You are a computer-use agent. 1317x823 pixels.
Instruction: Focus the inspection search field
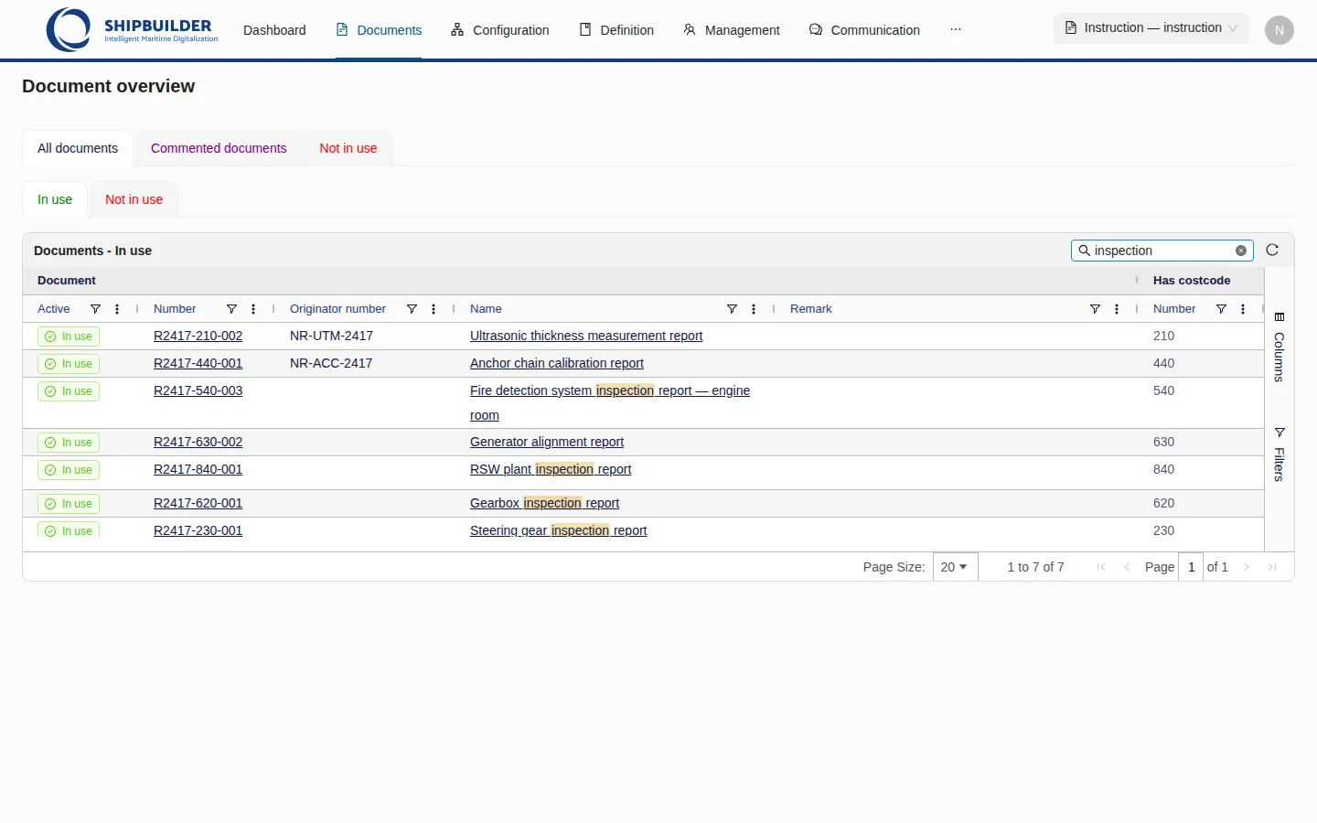point(1162,251)
